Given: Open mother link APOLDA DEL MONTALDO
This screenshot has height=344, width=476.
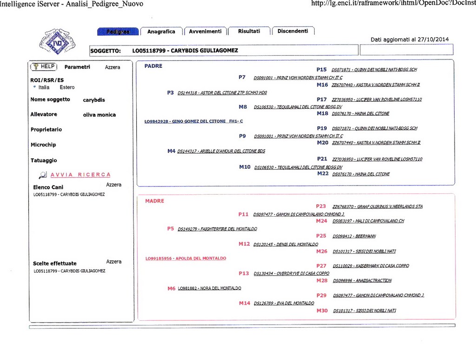Looking at the screenshot, I should pos(186,258).
